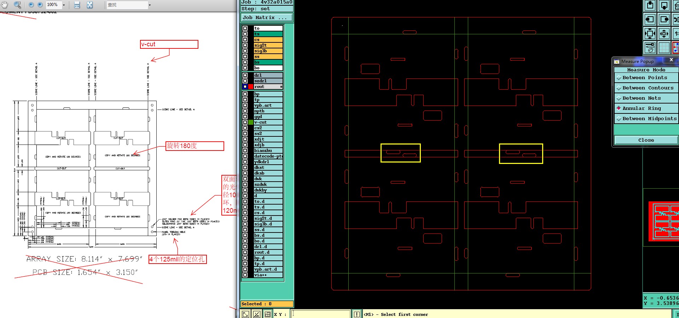The height and width of the screenshot is (318, 679).
Task: Click the red panel overview thumbnail
Action: (x=664, y=222)
